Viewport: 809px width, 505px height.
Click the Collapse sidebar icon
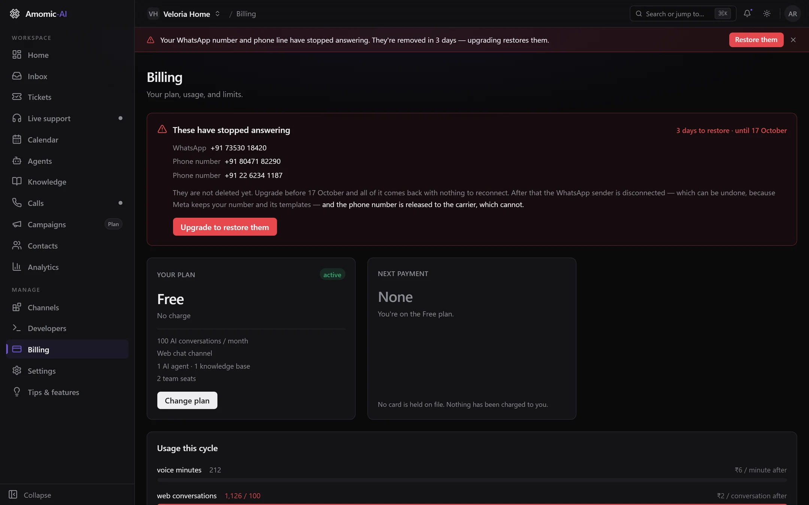coord(13,495)
